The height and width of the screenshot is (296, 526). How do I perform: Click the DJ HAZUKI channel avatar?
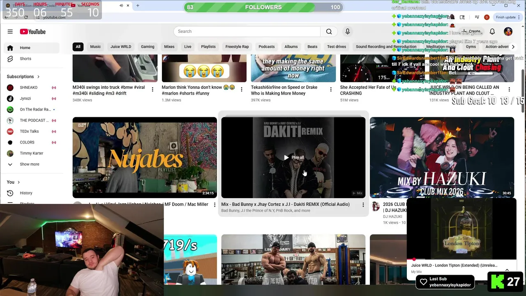pos(376,206)
